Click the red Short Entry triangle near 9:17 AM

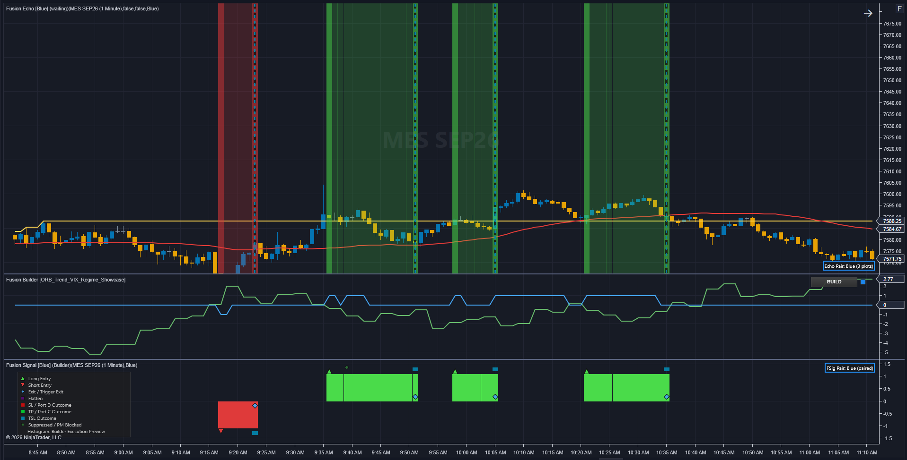[x=221, y=431]
